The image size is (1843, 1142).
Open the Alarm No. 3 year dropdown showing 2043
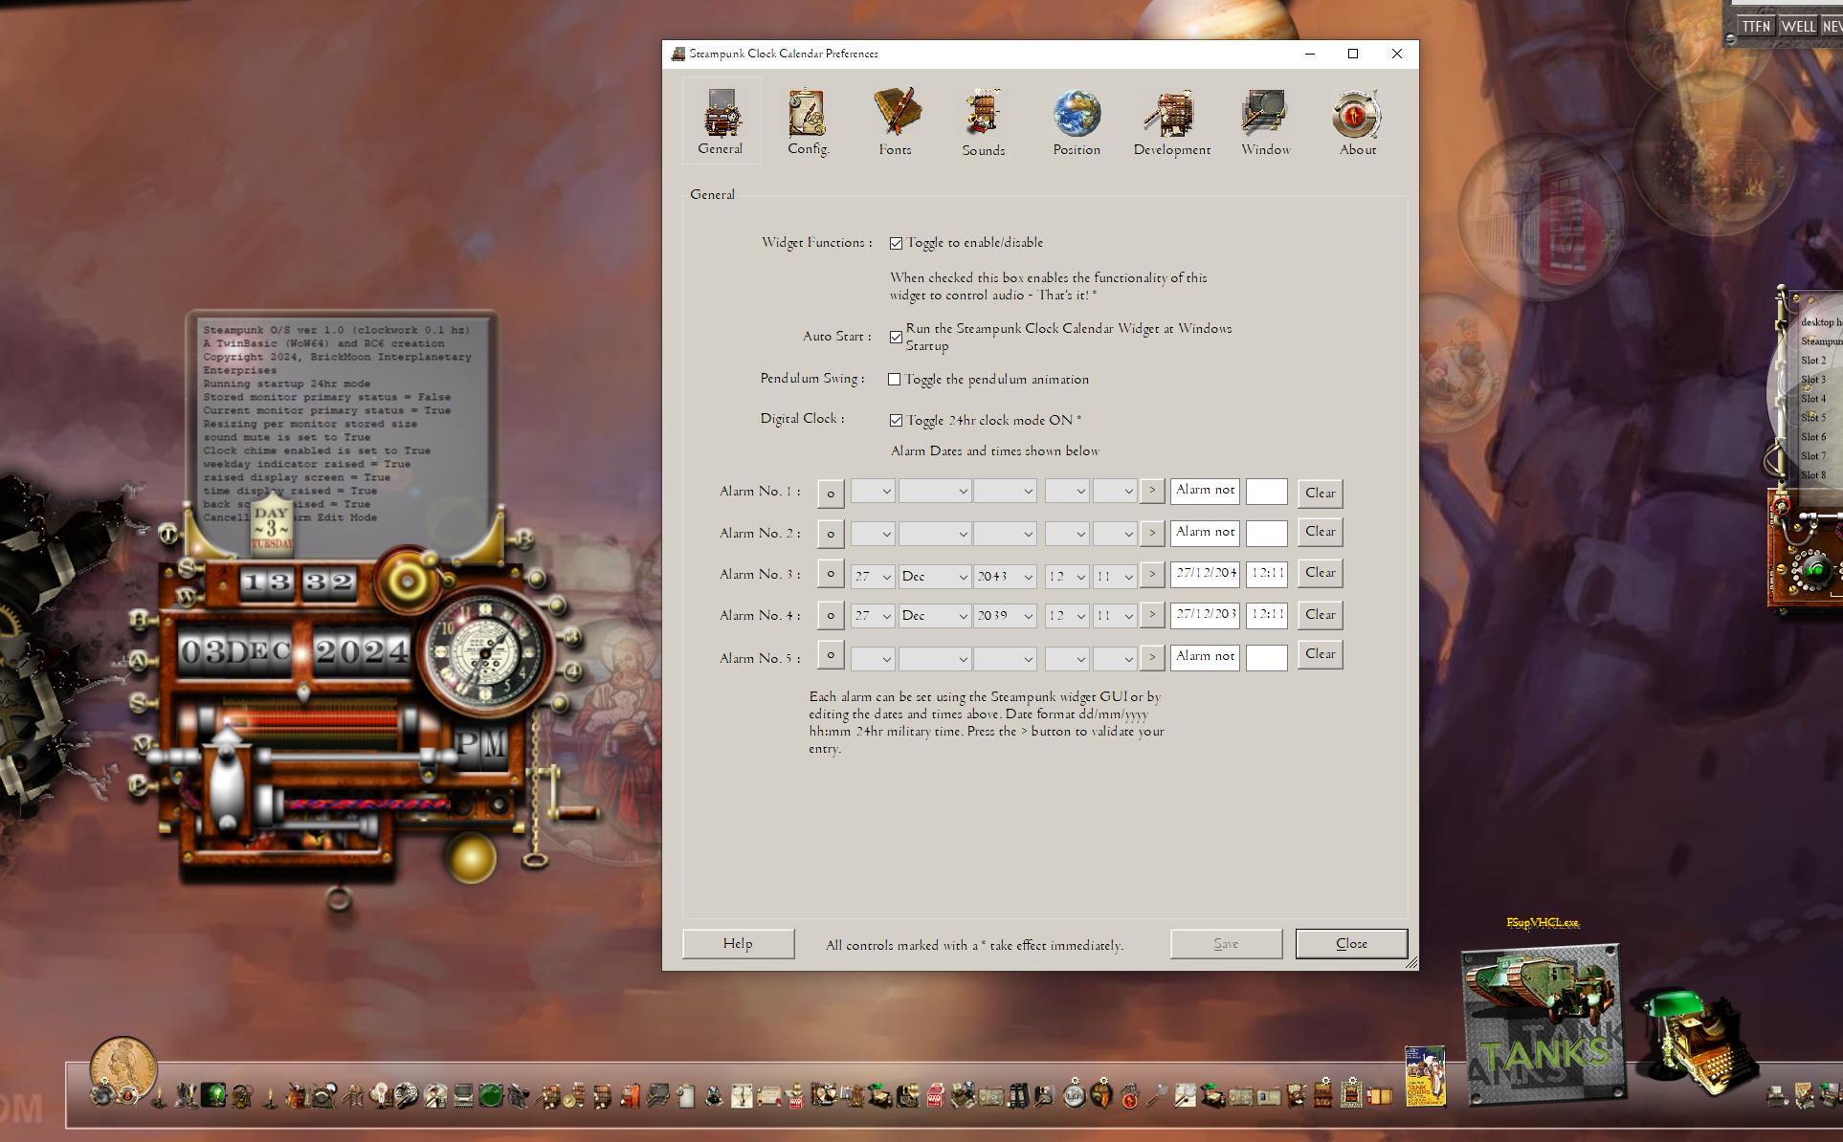pyautogui.click(x=1005, y=576)
